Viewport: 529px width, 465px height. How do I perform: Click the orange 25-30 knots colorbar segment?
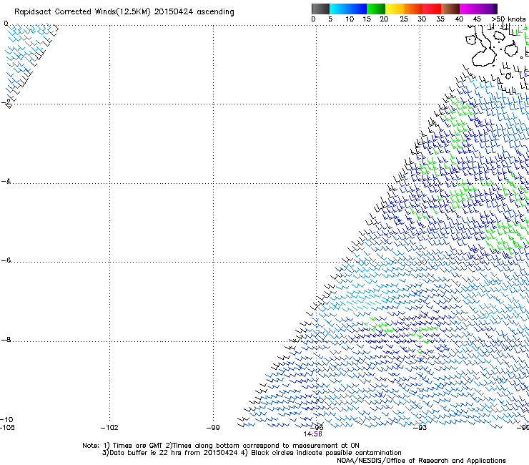[413, 9]
